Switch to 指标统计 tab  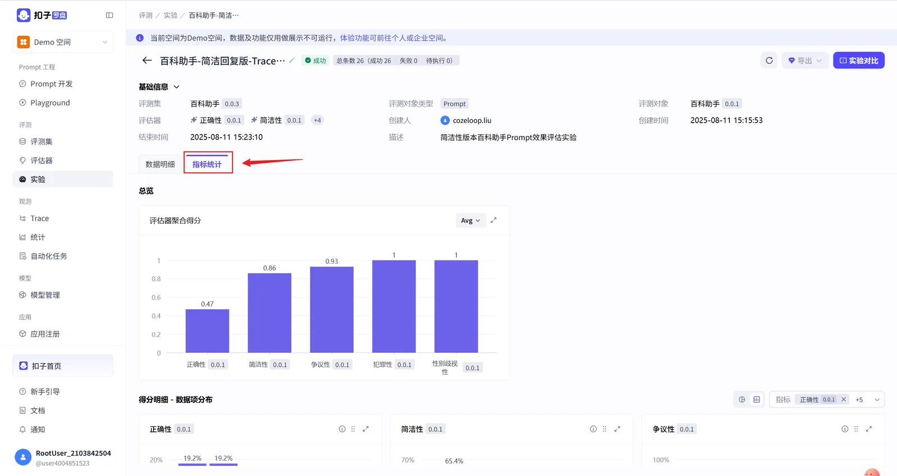coord(207,164)
